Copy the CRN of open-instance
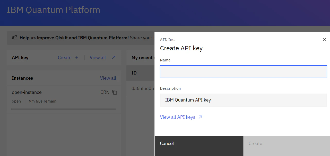Image resolution: width=330 pixels, height=156 pixels. pyautogui.click(x=115, y=92)
